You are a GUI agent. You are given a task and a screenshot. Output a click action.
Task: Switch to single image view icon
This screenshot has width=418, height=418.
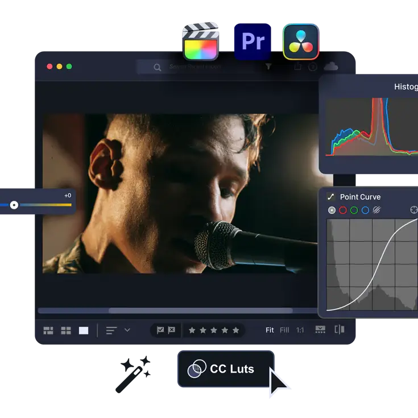coord(84,330)
